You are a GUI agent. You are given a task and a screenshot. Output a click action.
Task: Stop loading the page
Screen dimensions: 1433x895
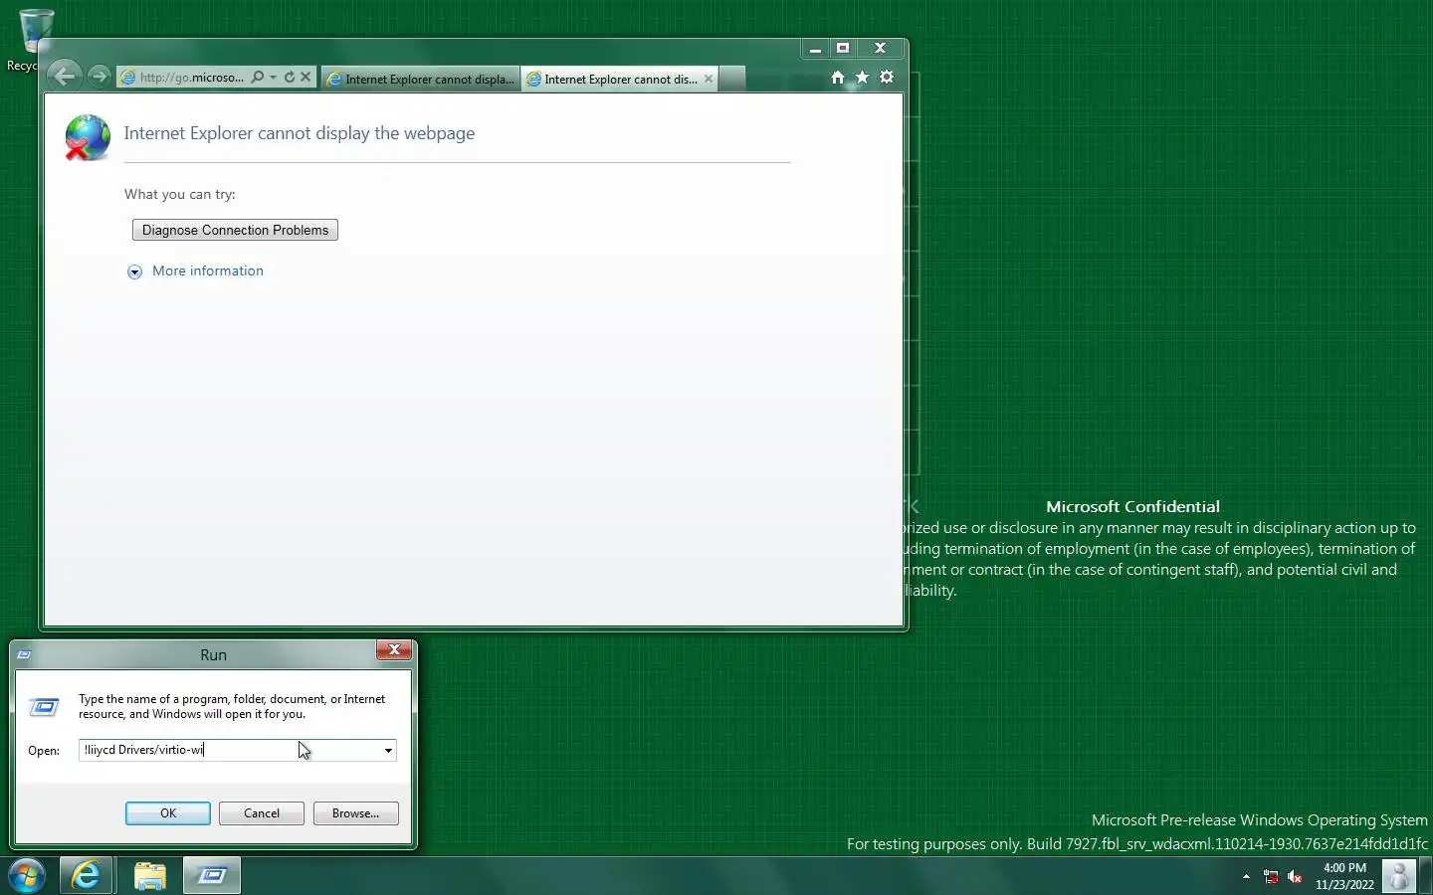tap(306, 77)
